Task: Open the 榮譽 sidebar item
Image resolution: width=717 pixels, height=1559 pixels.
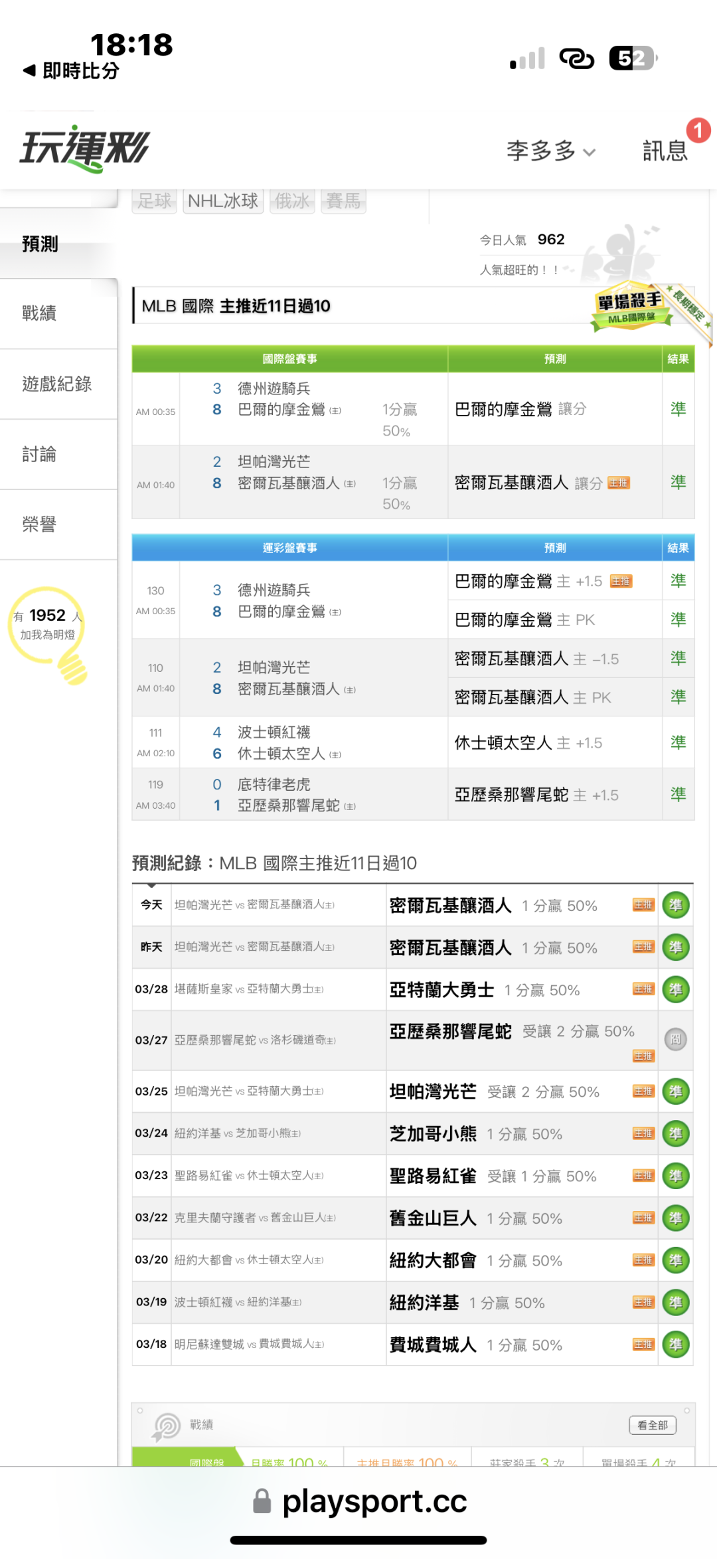Action: (58, 525)
